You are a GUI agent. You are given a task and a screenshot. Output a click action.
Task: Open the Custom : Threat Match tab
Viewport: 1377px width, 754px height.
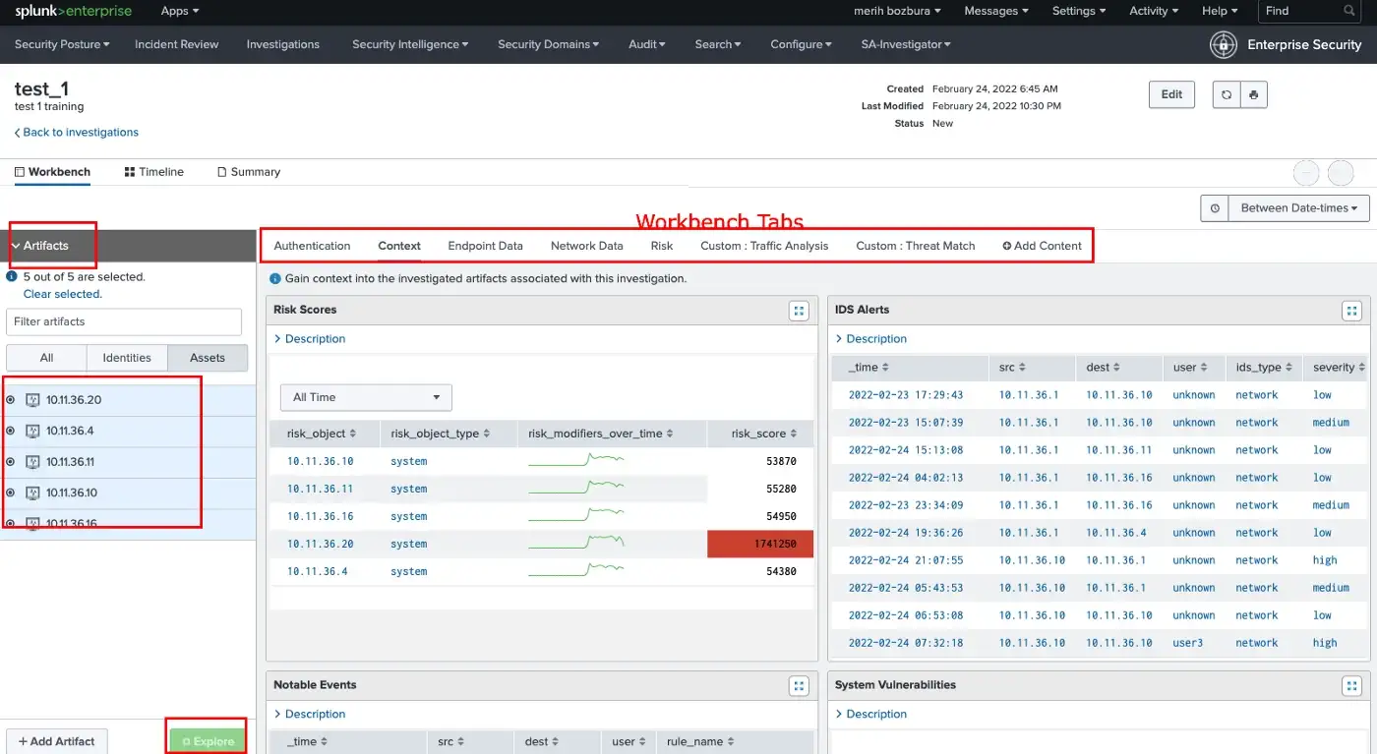(916, 246)
